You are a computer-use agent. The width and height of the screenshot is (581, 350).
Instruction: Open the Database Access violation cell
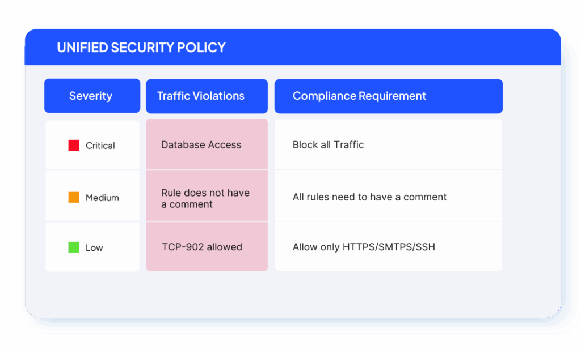[201, 145]
